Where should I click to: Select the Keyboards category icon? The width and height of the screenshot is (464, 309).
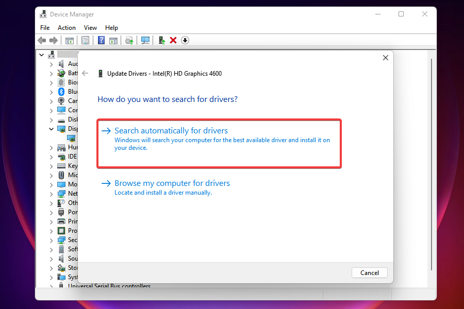[x=61, y=166]
